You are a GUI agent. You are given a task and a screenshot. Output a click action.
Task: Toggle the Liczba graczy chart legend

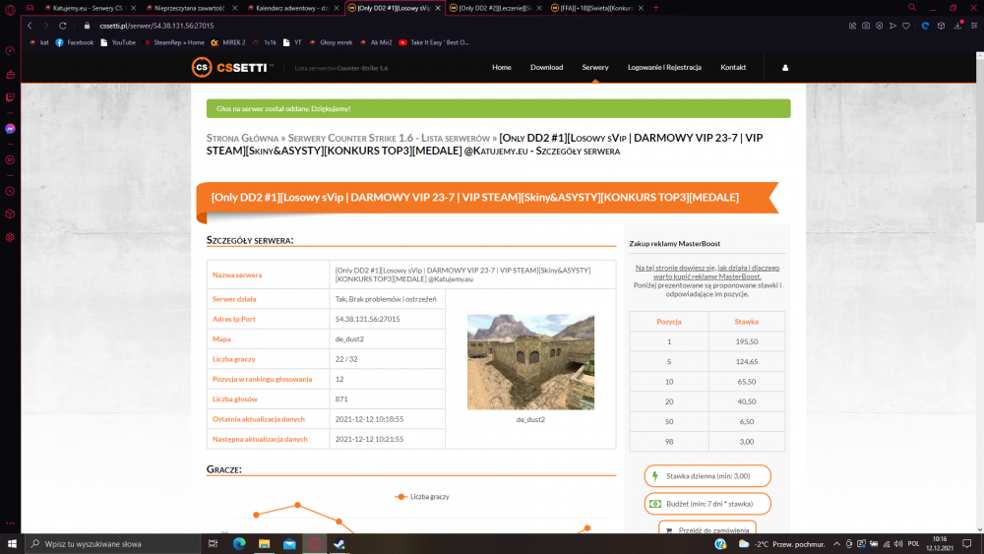pyautogui.click(x=422, y=496)
